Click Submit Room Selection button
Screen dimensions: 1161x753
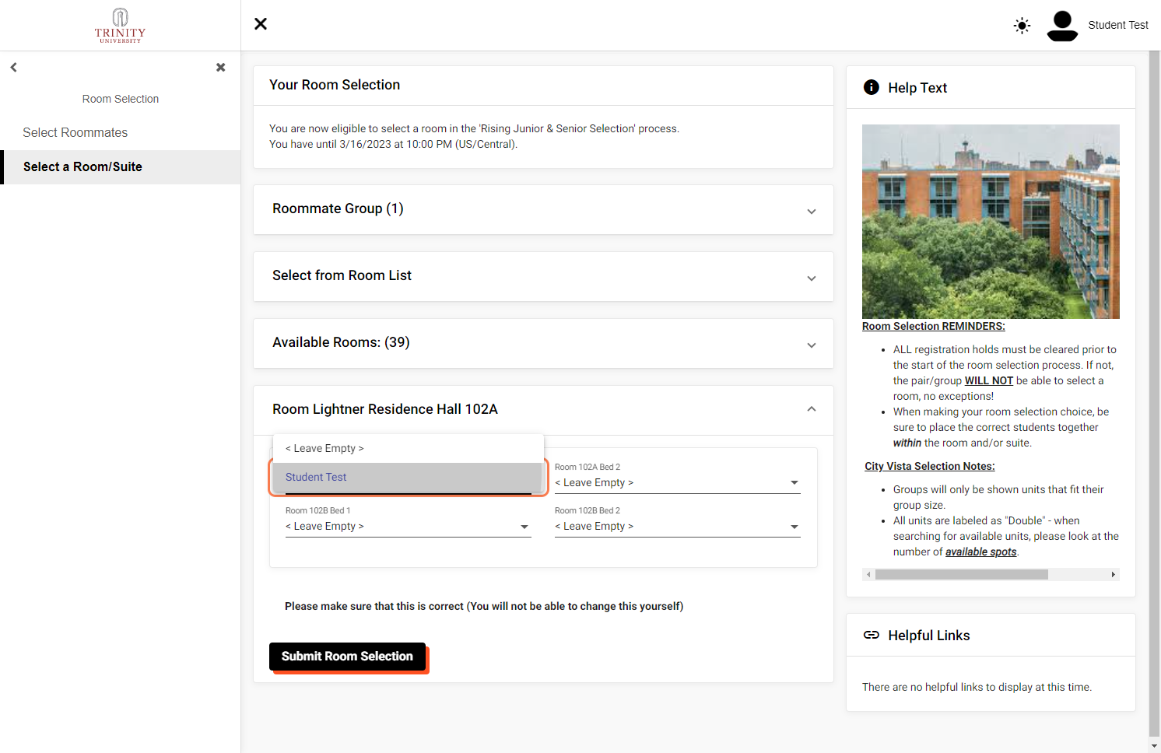click(347, 657)
